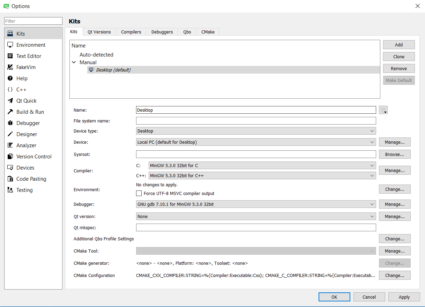Go to the Version Control category

pos(33,157)
